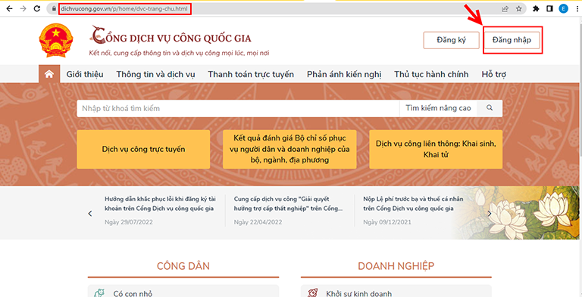Screen dimensions: 582x297
Task: Click the Đăng ký button
Action: pos(452,40)
